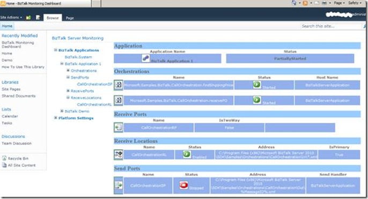Click the browser home icon
The width and height of the screenshot is (368, 199).
[294, 3]
